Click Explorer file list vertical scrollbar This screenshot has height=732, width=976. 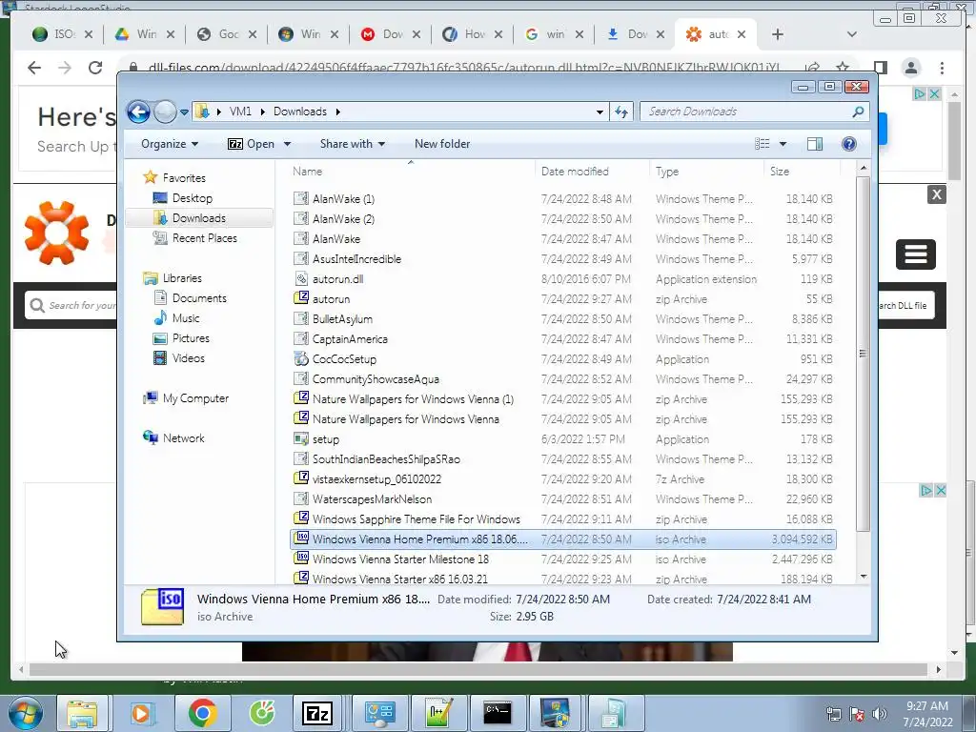863,354
